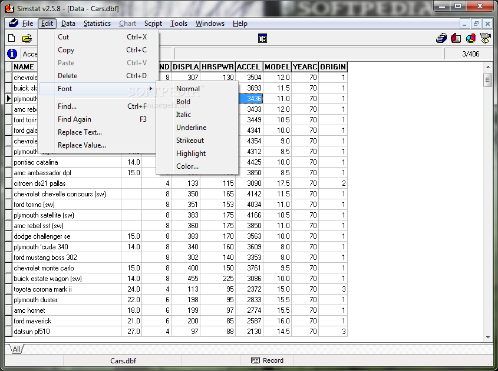Select Strikeout font style
498x371 pixels.
click(x=197, y=141)
